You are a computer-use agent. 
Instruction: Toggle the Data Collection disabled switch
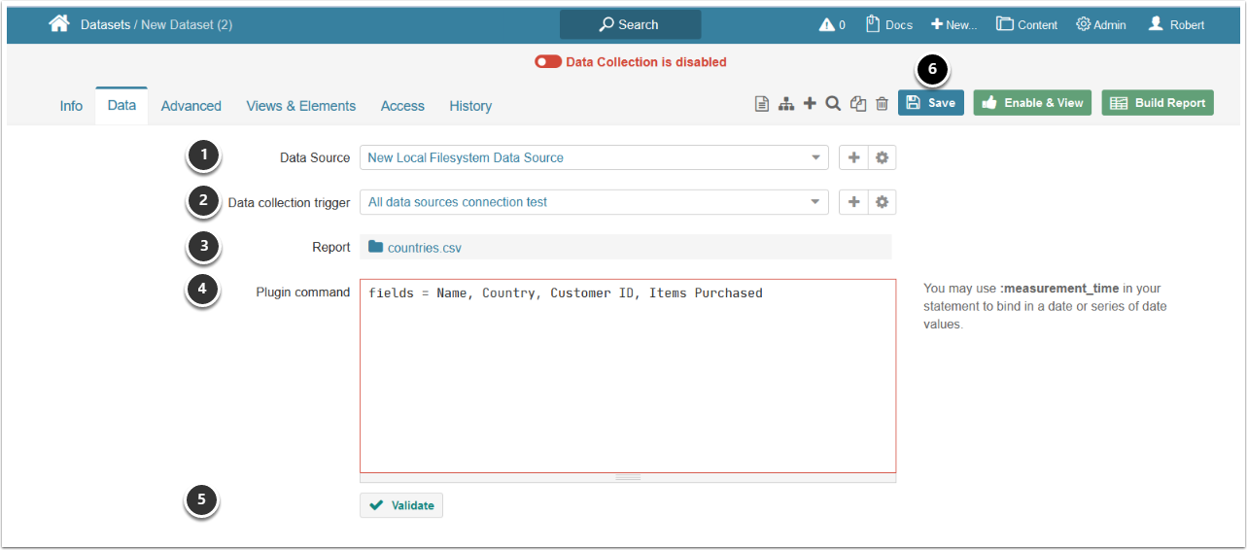(x=548, y=61)
